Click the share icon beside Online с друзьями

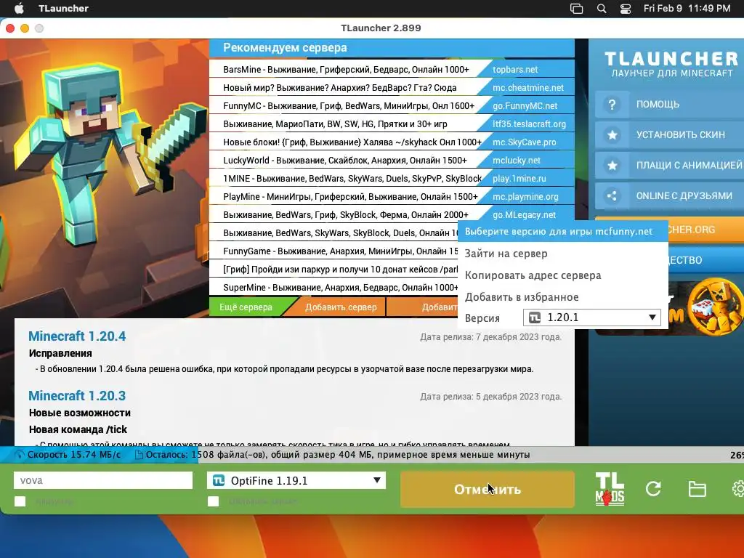[612, 195]
